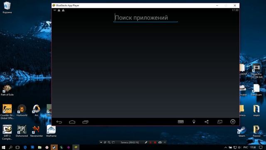Select the Hurtworld desktop shortcut
Screen dimensions: 266x150
pos(22,110)
